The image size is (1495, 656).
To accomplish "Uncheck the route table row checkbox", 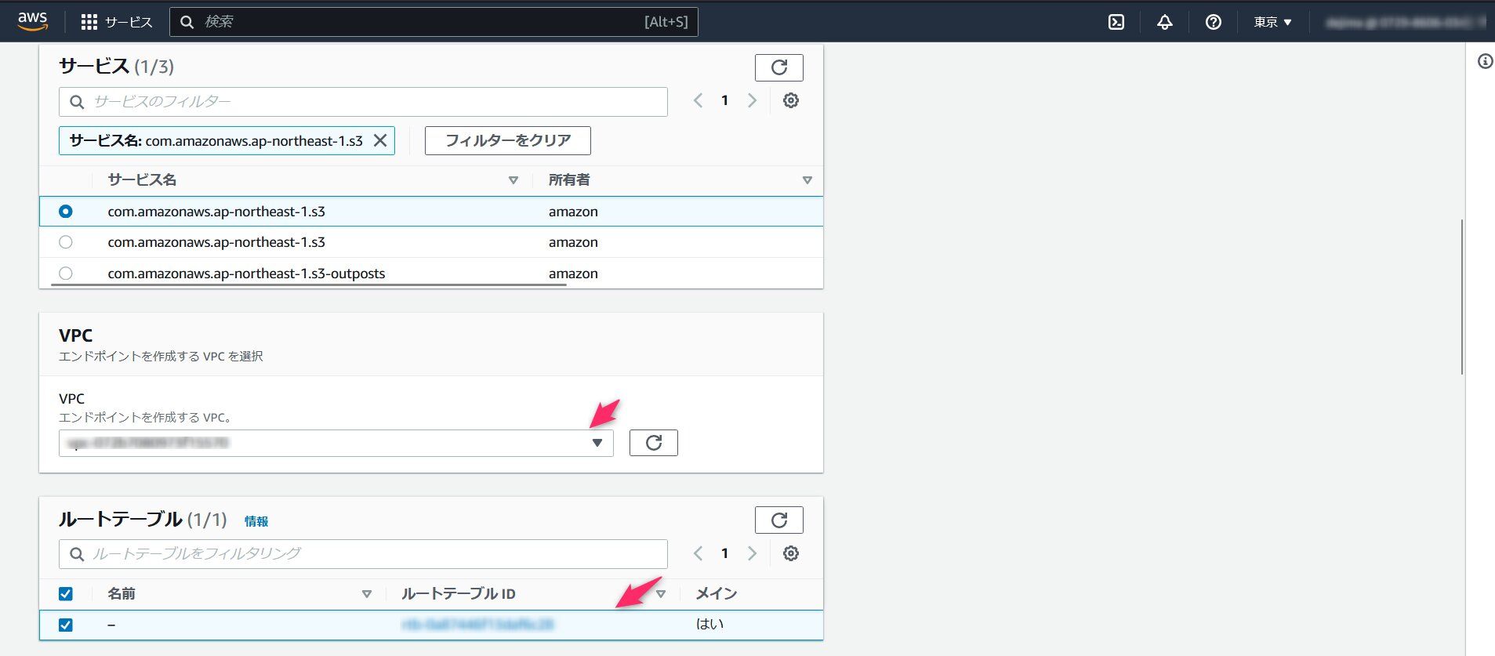I will [x=66, y=625].
